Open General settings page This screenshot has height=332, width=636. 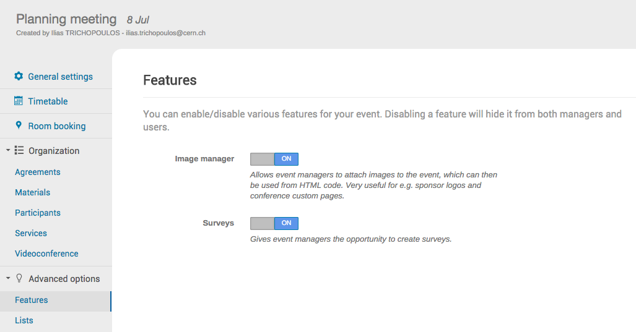pyautogui.click(x=61, y=77)
